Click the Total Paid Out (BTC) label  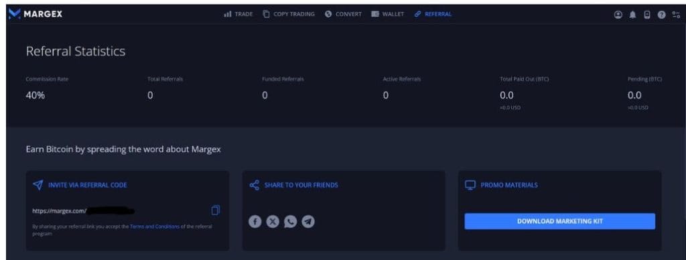524,79
